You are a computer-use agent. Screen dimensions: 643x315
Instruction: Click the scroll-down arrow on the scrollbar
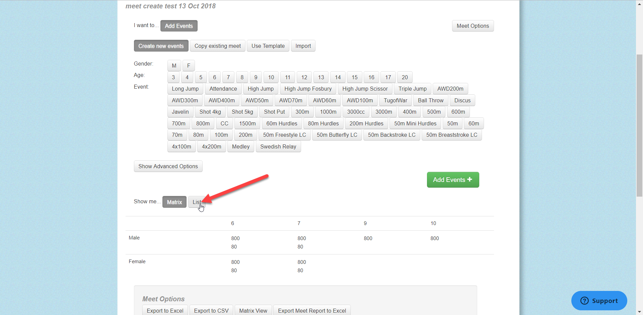coord(639,311)
